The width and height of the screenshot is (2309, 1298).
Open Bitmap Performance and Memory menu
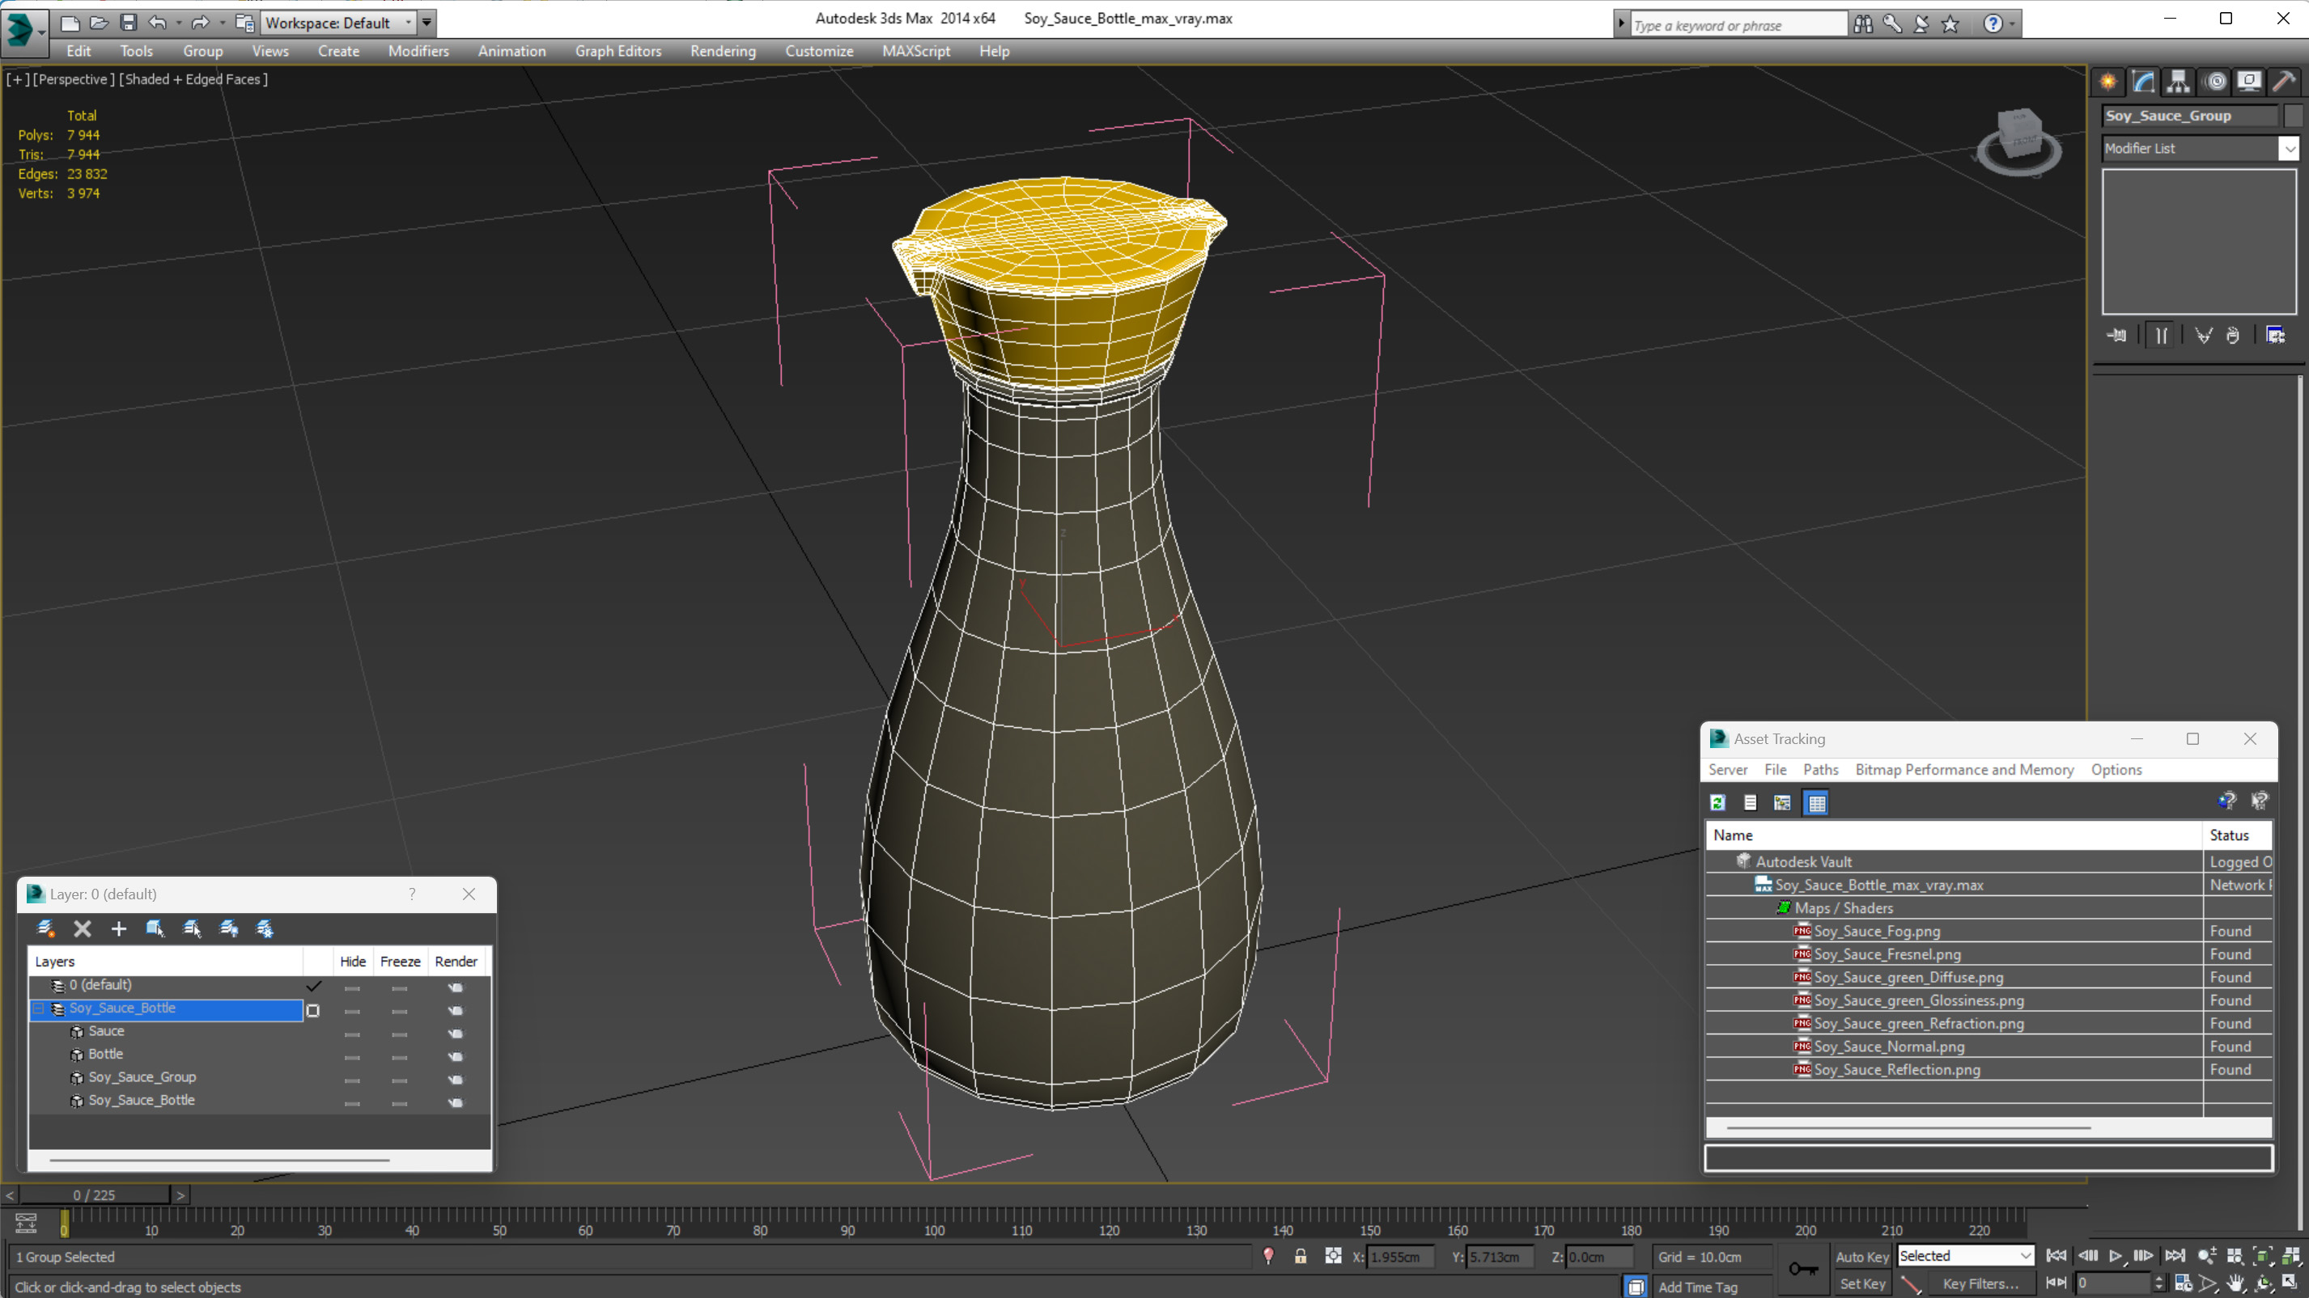pyautogui.click(x=1964, y=769)
